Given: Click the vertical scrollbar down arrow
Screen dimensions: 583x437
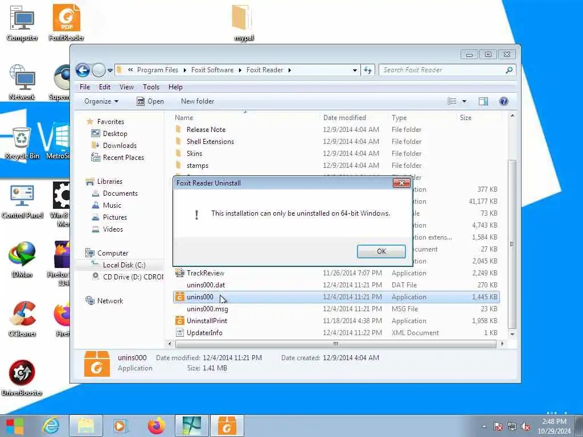Looking at the screenshot, I should click(512, 333).
